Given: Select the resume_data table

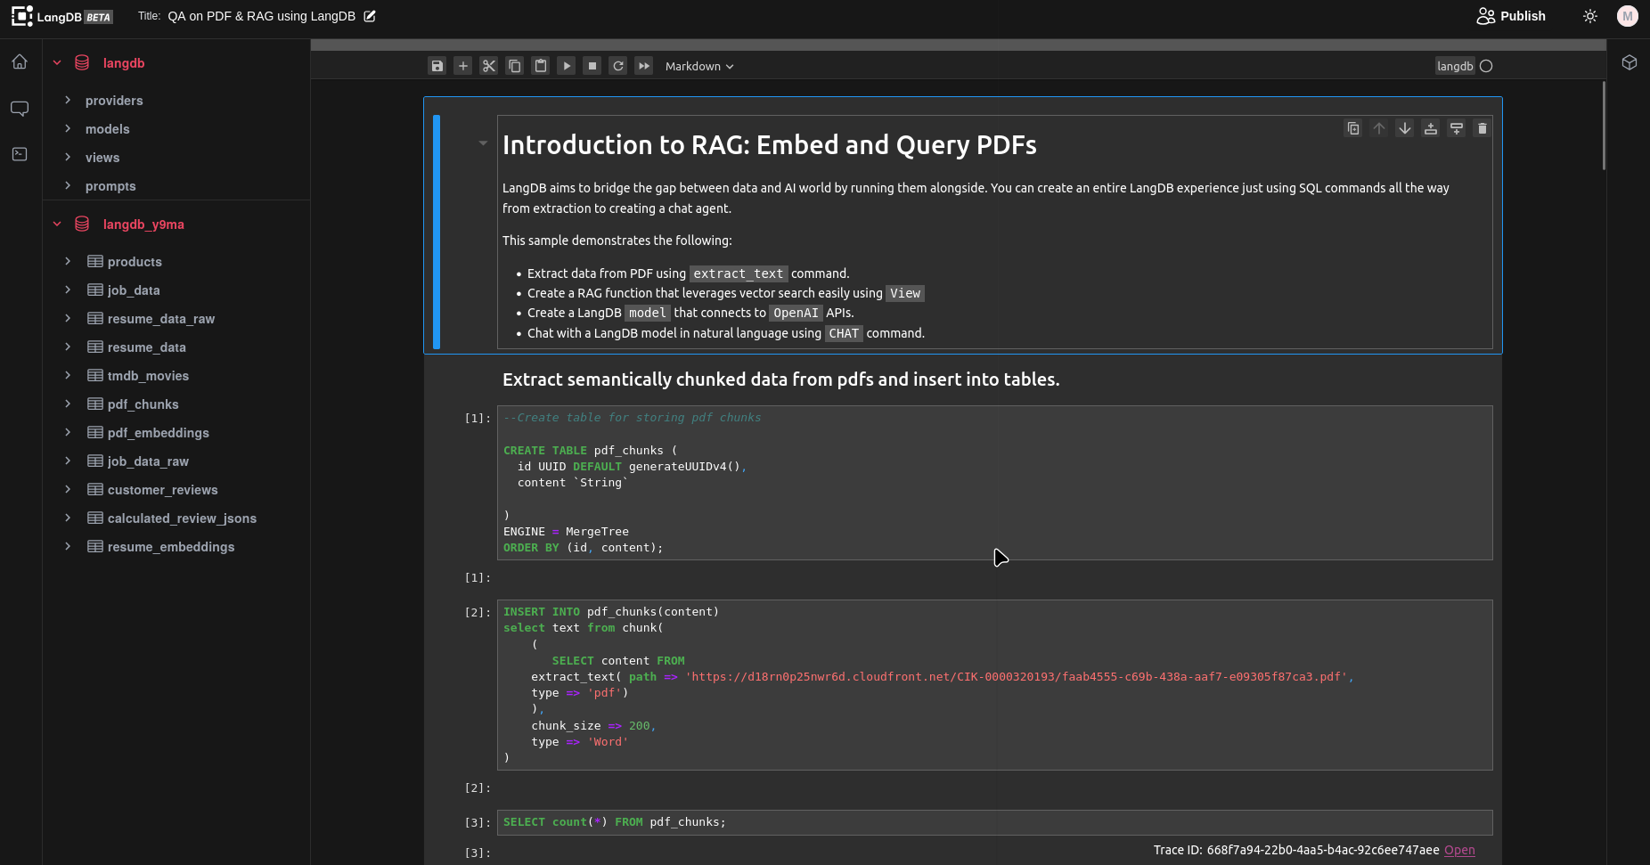Looking at the screenshot, I should pyautogui.click(x=146, y=347).
